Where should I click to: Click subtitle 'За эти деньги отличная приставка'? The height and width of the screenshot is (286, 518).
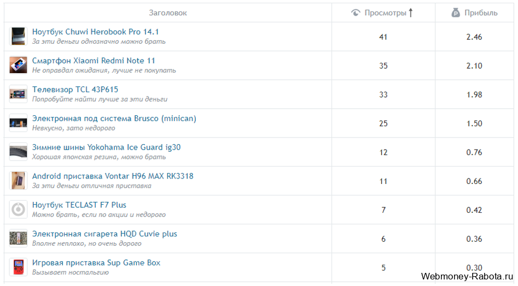(92, 186)
